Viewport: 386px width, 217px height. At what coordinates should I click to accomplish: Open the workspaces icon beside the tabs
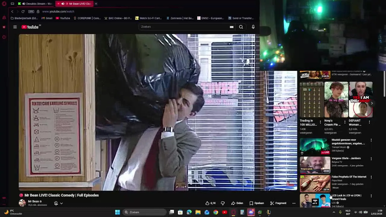click(x=12, y=4)
